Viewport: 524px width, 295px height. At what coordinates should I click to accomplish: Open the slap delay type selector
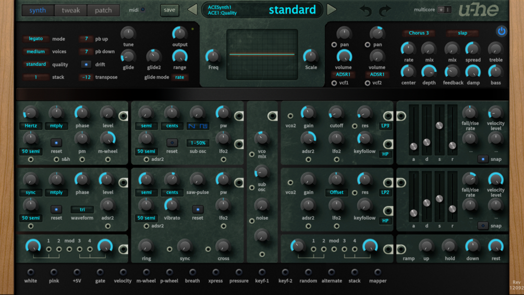462,33
